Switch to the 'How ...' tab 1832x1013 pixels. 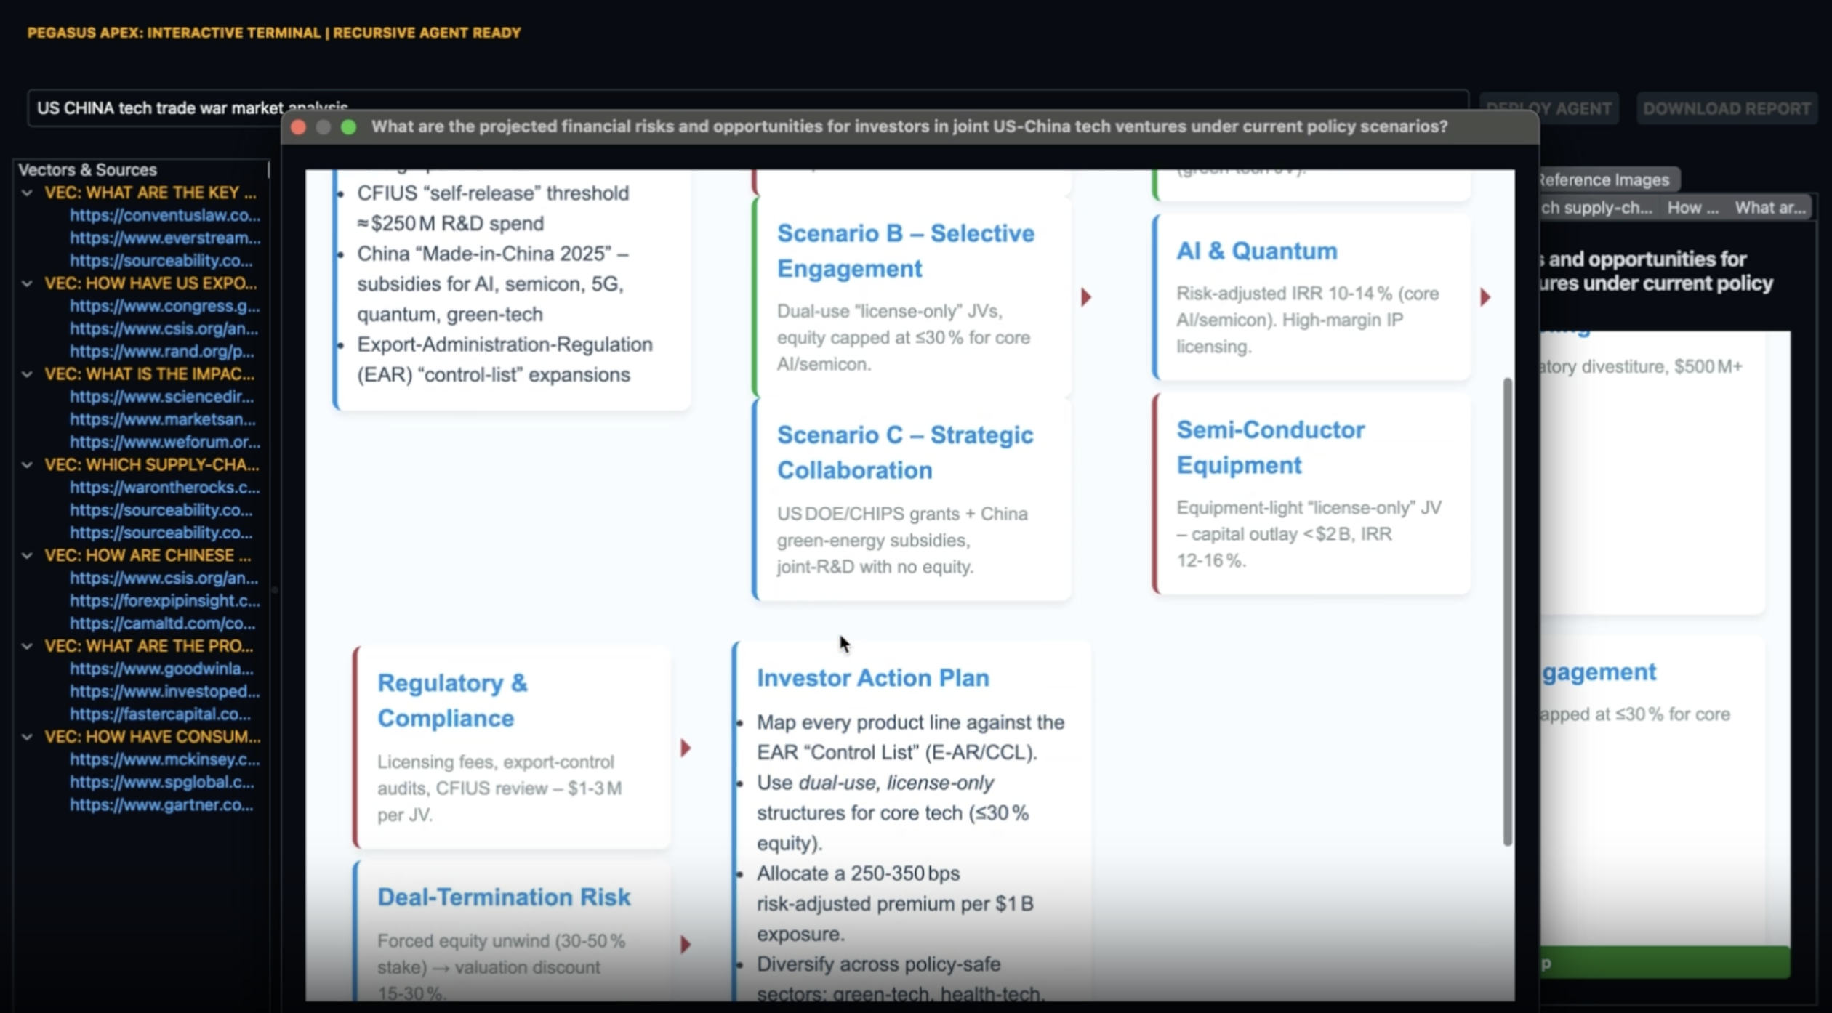[1692, 208]
